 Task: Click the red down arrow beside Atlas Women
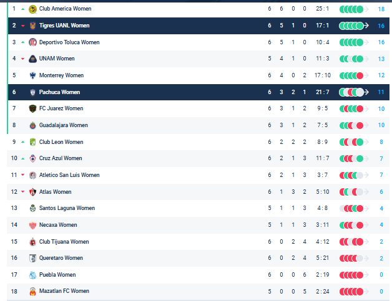coord(23,192)
